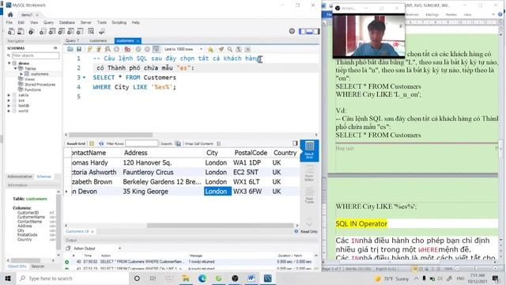This screenshot has height=285, width=506.
Task: Create new schema icon in main toolbar
Action: coord(43,32)
